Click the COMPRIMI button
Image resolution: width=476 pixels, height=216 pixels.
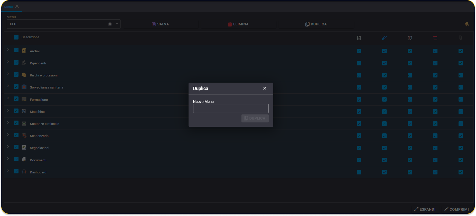point(456,209)
